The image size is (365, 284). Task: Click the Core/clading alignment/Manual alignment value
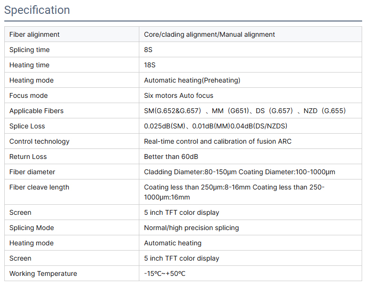209,34
